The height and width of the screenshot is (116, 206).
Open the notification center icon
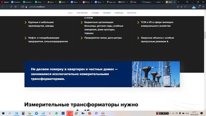[202, 113]
